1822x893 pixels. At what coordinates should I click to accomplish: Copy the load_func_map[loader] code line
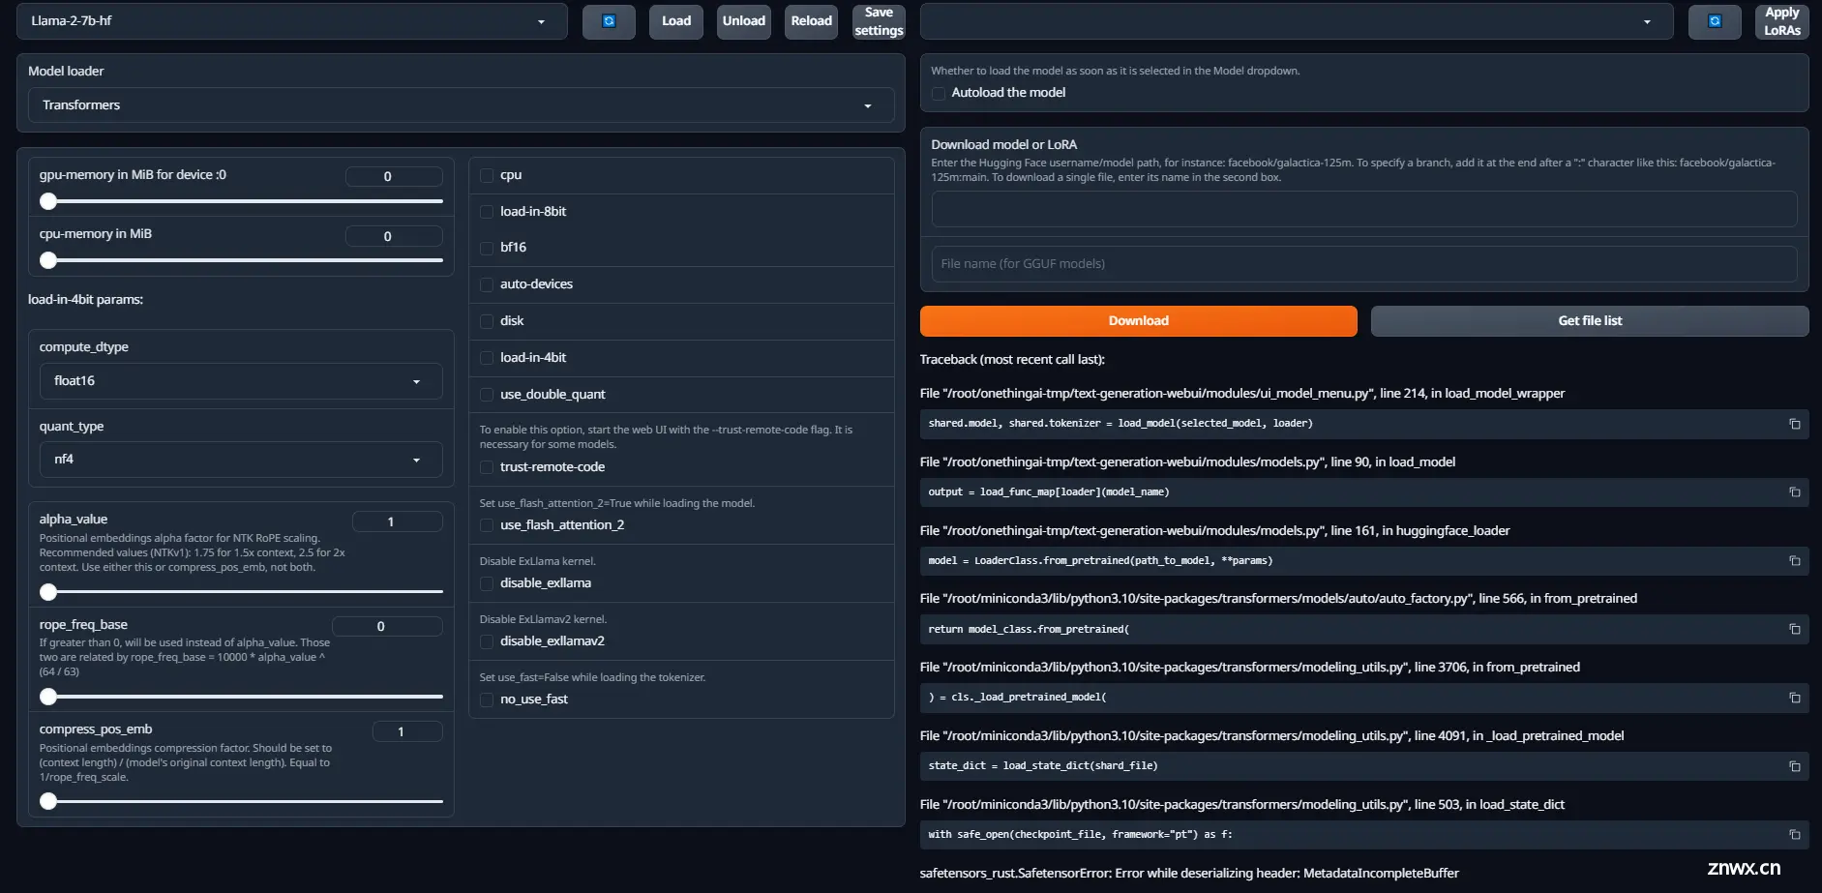[x=1795, y=492]
